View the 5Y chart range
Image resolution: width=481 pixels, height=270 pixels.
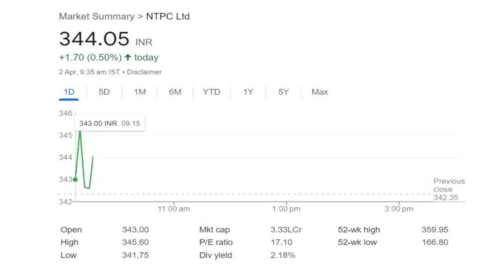point(283,92)
